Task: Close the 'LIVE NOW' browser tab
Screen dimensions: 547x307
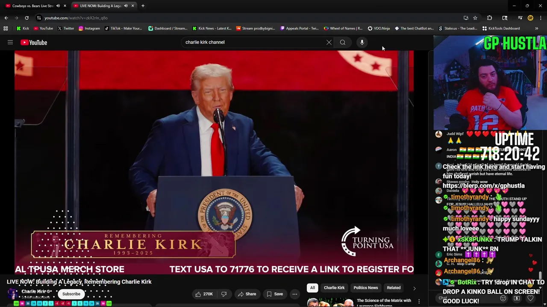Action: 132,6
